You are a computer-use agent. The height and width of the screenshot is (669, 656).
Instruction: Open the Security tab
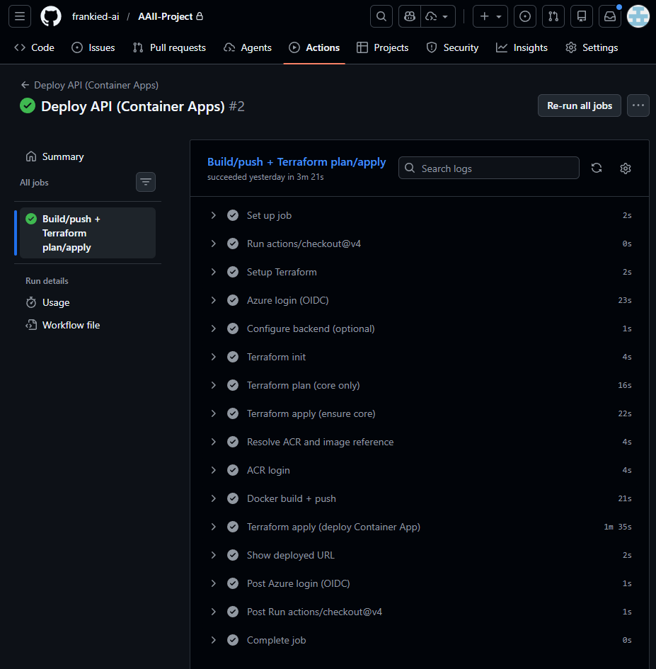452,47
